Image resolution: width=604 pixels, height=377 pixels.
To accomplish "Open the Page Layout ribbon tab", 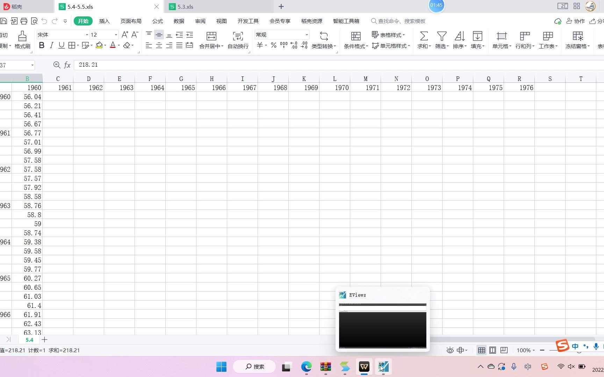I will pyautogui.click(x=131, y=21).
